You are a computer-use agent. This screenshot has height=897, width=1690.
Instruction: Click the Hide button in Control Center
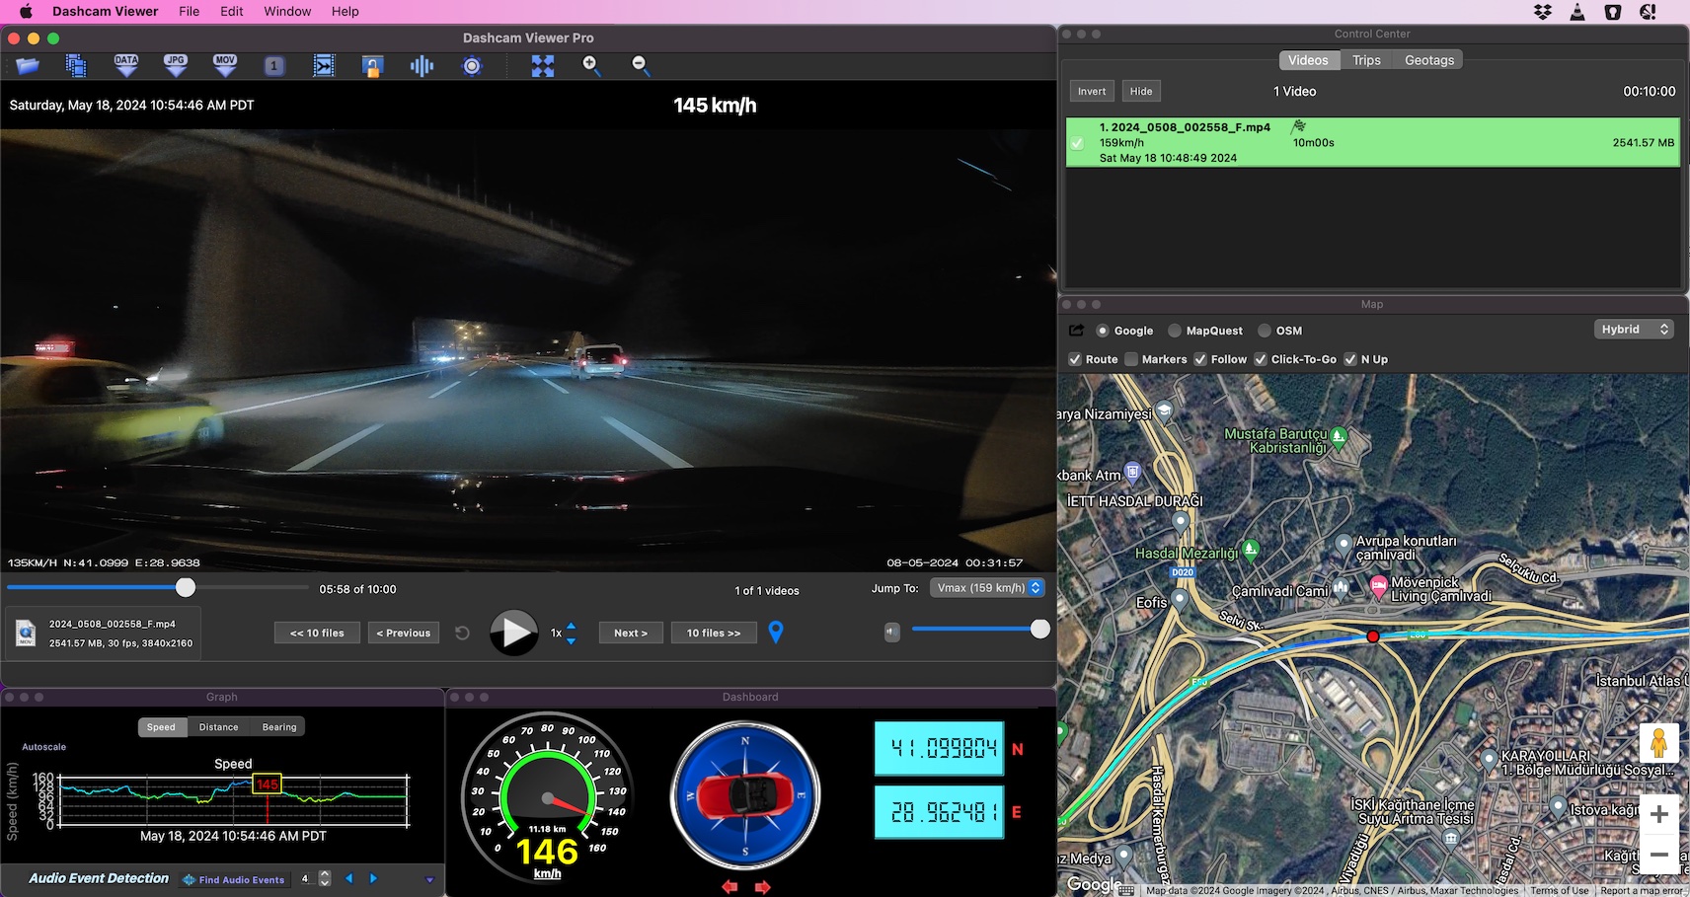(1141, 91)
